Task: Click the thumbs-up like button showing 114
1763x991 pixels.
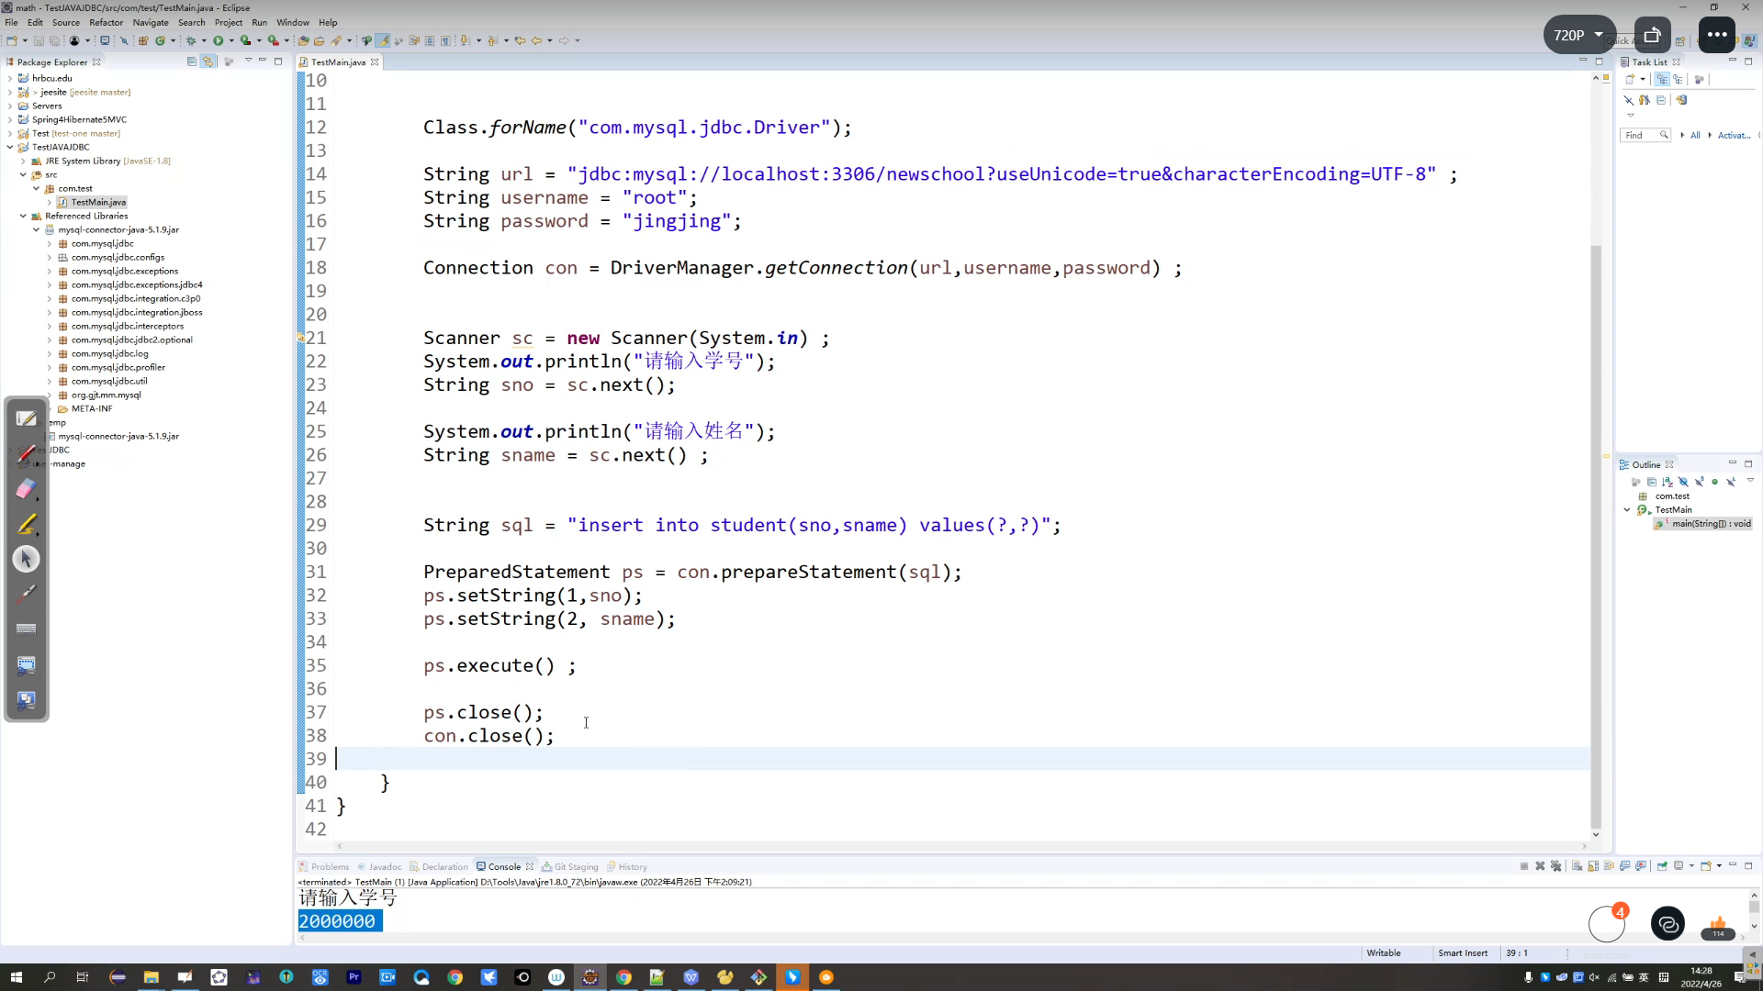Action: pos(1718,927)
